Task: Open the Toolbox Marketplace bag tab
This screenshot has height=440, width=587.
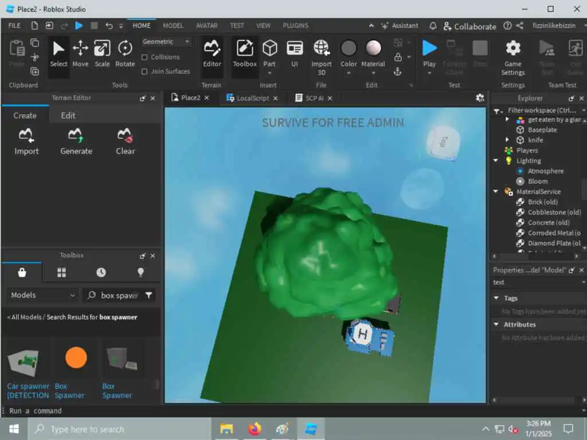Action: tap(22, 272)
